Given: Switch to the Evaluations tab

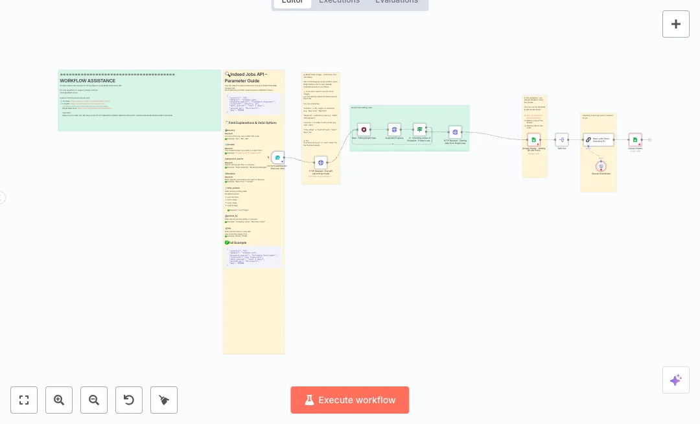Looking at the screenshot, I should coord(397,2).
